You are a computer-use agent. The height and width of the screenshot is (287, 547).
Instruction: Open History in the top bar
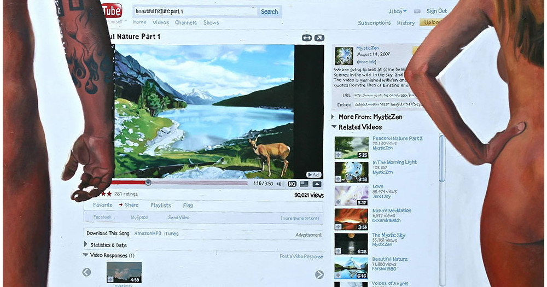(406, 23)
